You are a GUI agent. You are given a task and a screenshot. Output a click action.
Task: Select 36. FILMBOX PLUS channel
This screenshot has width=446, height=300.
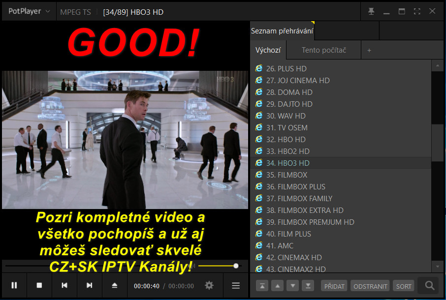coord(341,186)
